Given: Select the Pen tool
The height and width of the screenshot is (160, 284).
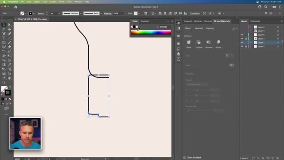Looking at the screenshot, I should coord(4,34).
